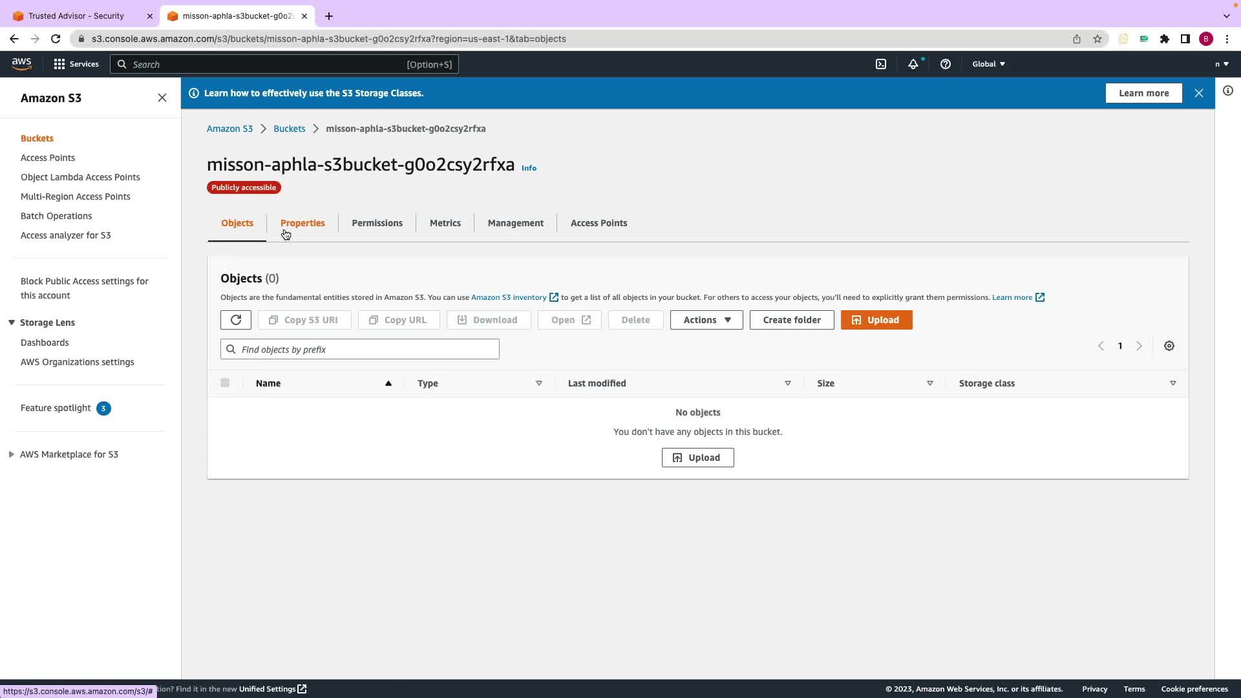Open AWS CloudShell terminal icon
Viewport: 1241px width, 698px height.
[x=881, y=64]
